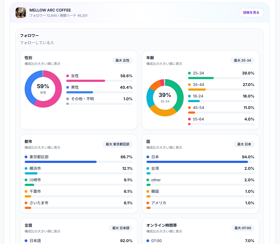Select the 千葉市 city row

79,194
